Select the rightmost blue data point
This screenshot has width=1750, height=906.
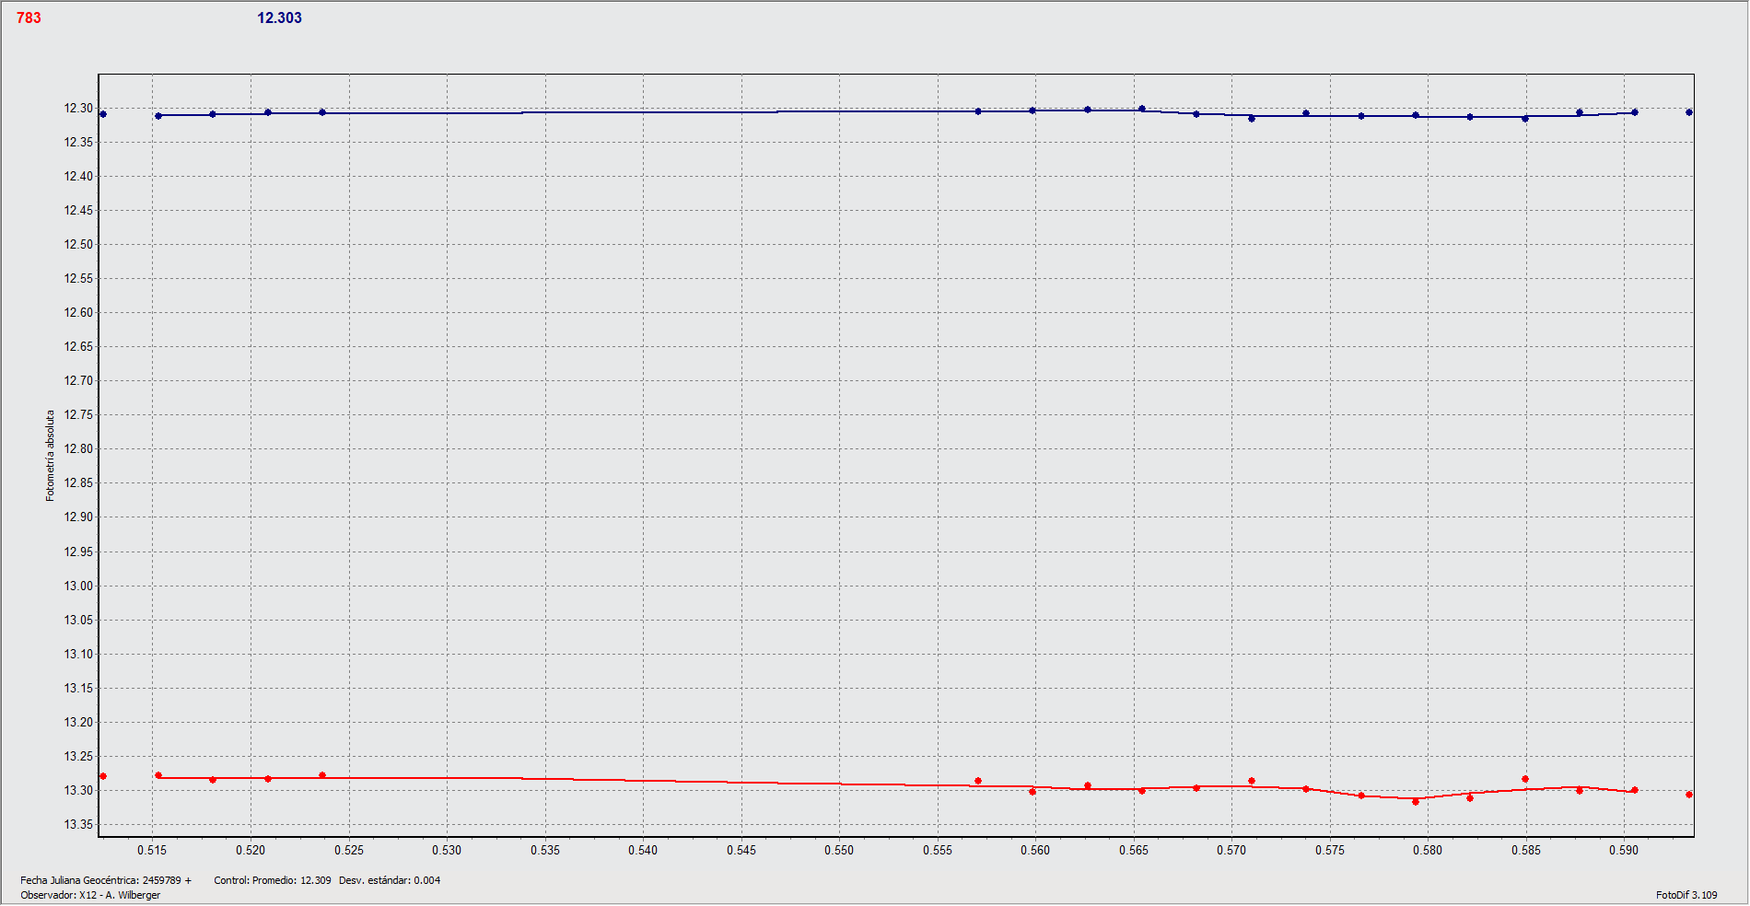tap(1689, 112)
